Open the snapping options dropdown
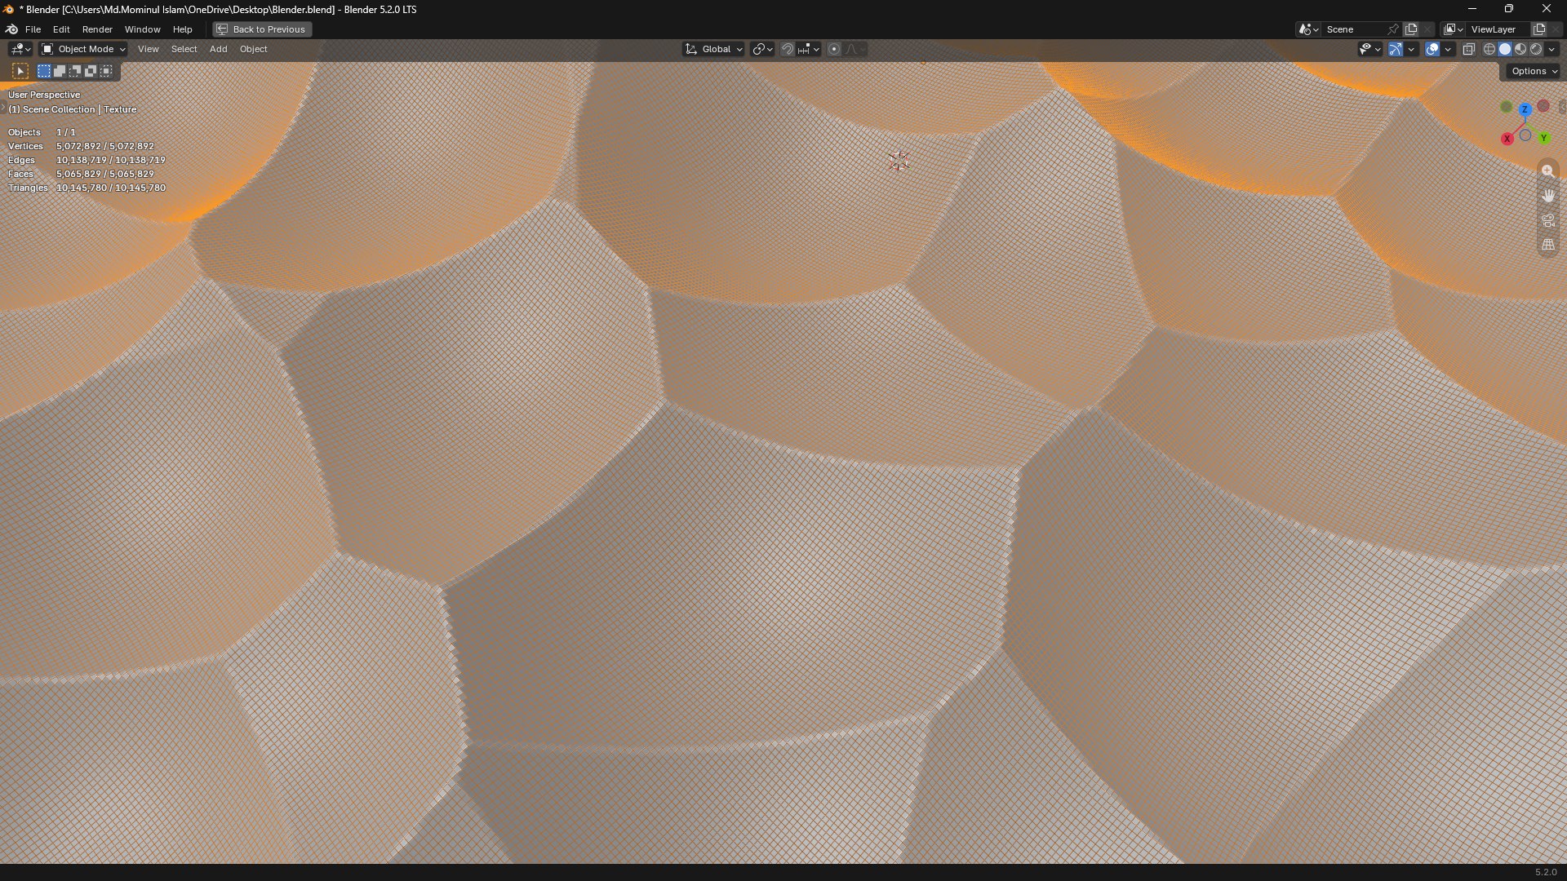 809,49
